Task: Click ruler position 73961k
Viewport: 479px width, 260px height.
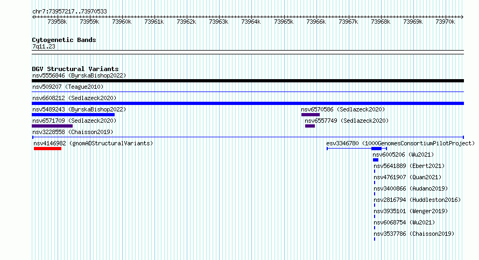Action: click(x=154, y=22)
